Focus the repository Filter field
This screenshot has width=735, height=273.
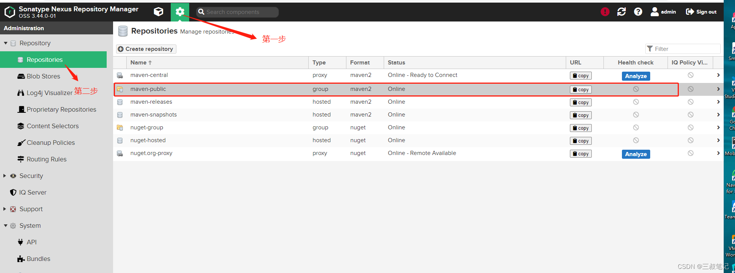point(683,49)
